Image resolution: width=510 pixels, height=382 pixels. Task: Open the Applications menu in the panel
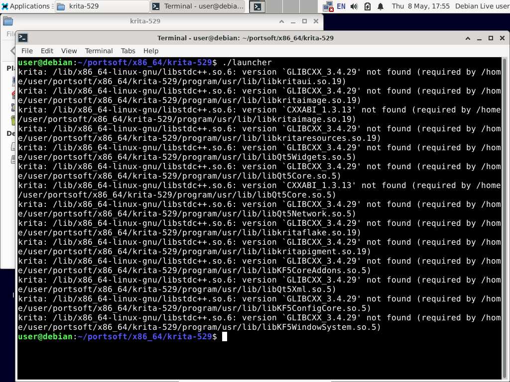click(27, 6)
